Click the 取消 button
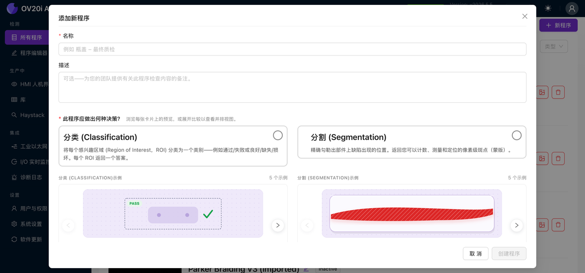This screenshot has height=273, width=585. [x=475, y=253]
